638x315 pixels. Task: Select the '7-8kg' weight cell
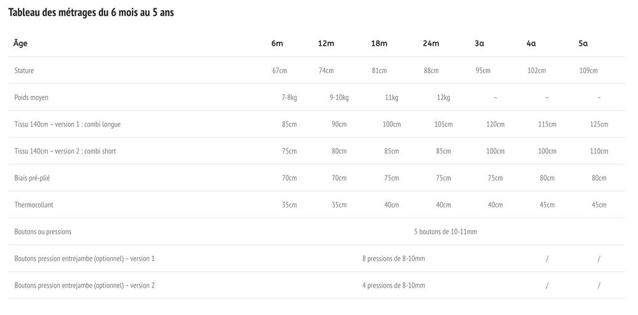pyautogui.click(x=289, y=97)
